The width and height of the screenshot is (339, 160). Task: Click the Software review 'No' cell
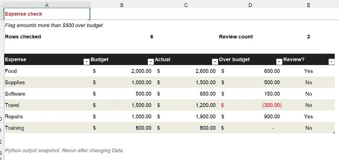[309, 94]
